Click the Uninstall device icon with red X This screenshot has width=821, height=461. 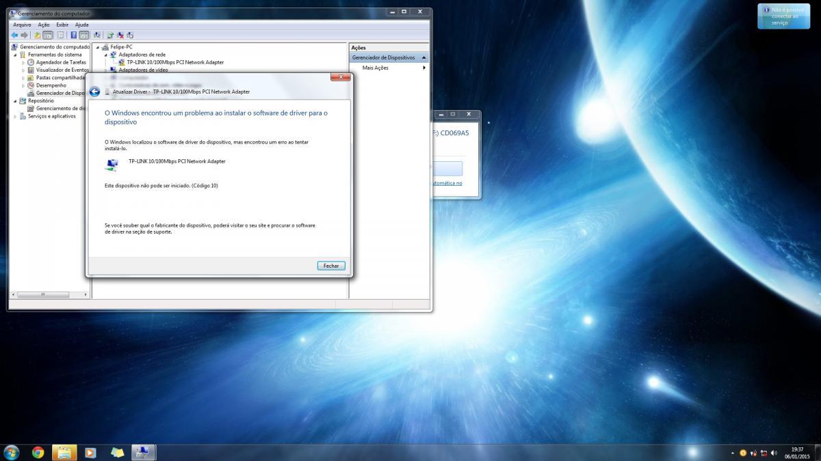(x=120, y=35)
